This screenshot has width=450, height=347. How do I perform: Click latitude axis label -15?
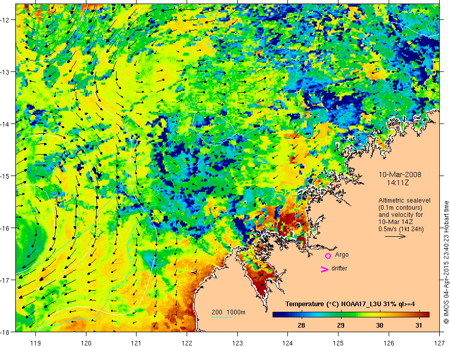coord(5,176)
